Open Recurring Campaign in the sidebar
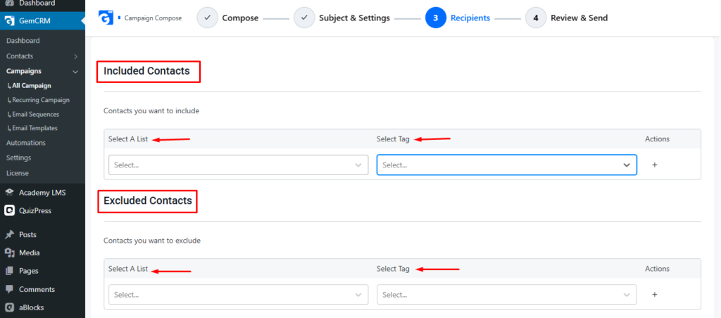This screenshot has width=721, height=318. (x=42, y=100)
